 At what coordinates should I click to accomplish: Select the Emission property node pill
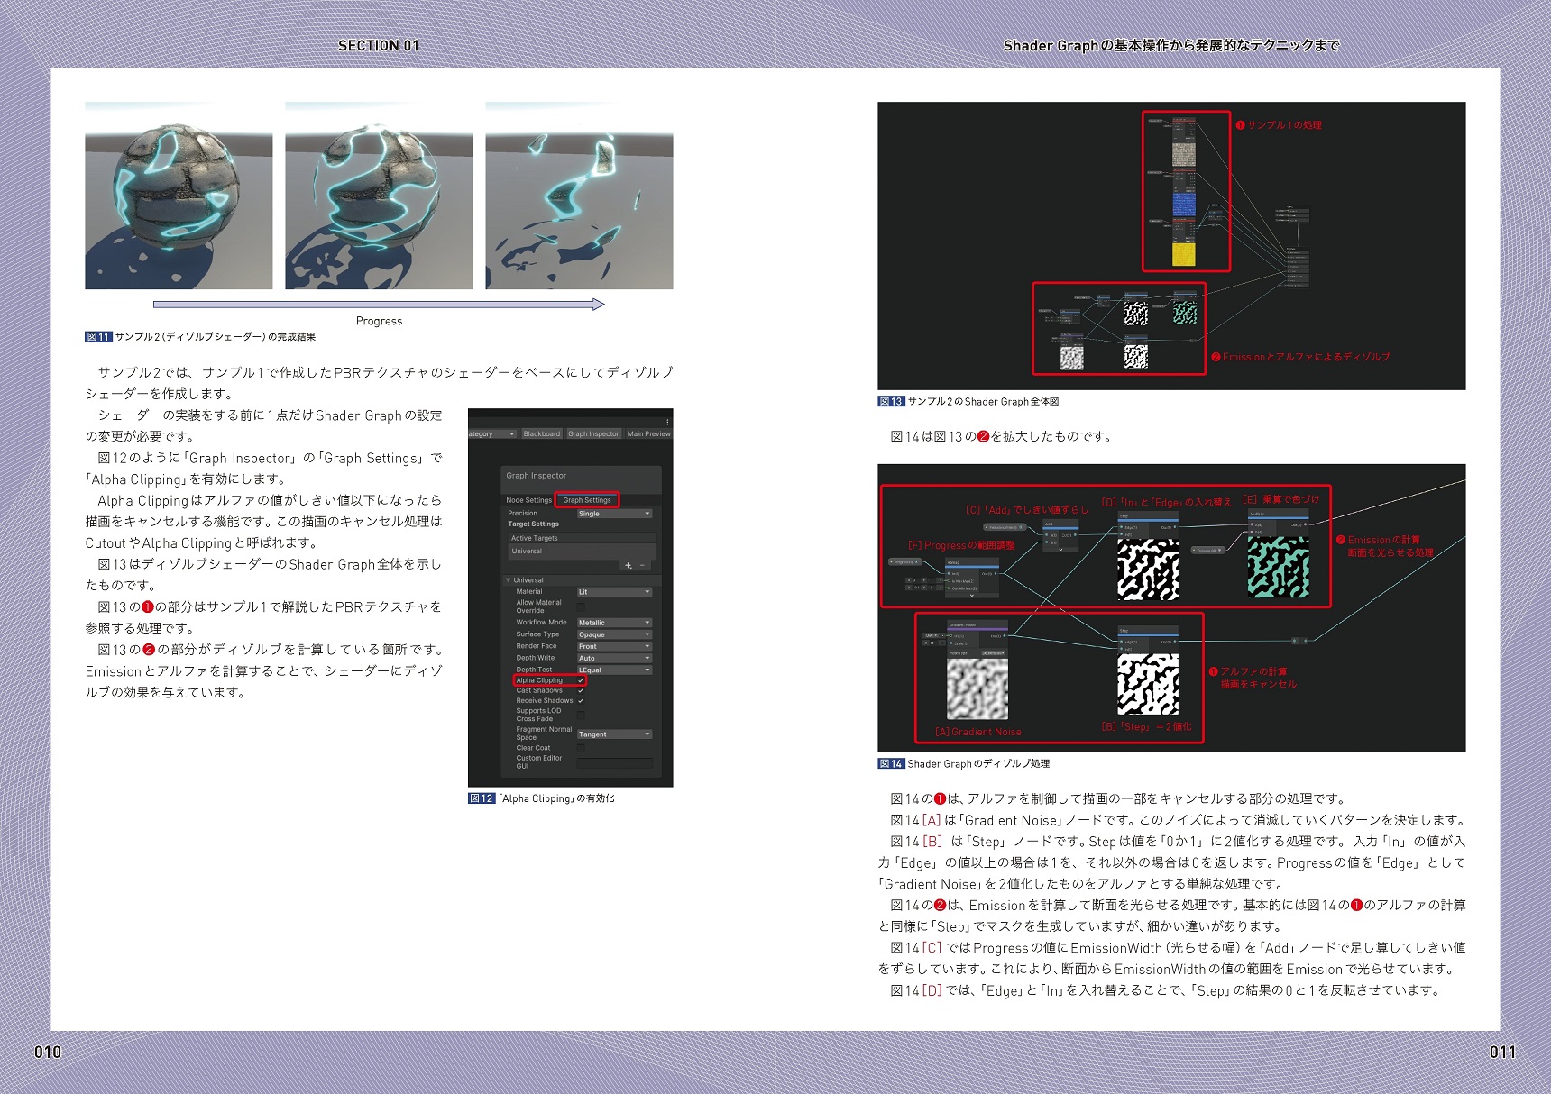click(x=1207, y=550)
